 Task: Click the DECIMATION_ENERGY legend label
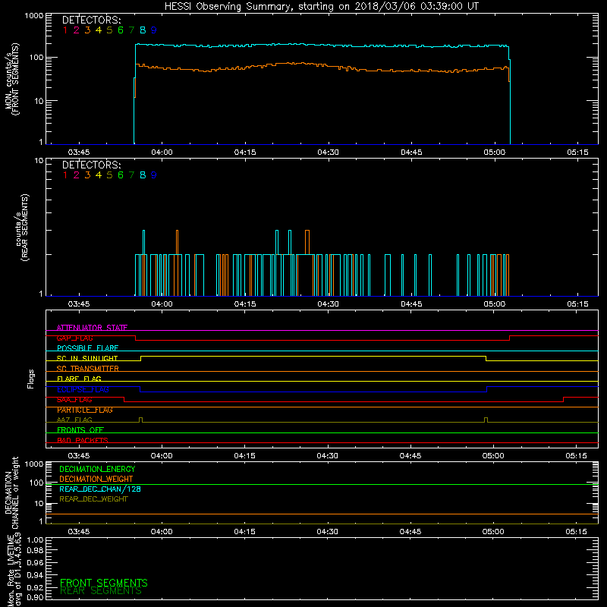point(97,469)
